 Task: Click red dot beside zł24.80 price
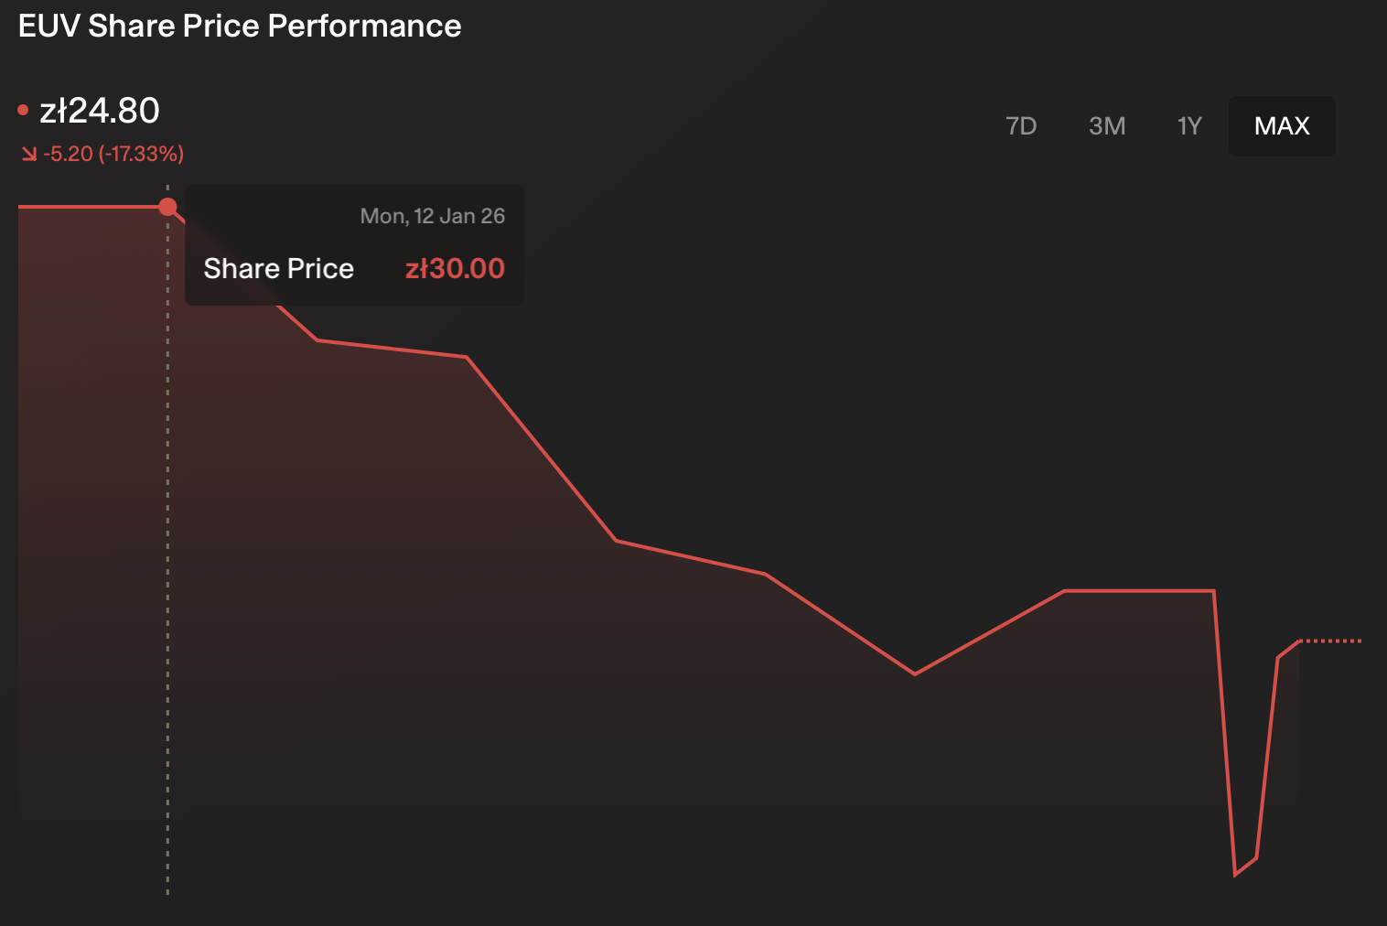[23, 111]
